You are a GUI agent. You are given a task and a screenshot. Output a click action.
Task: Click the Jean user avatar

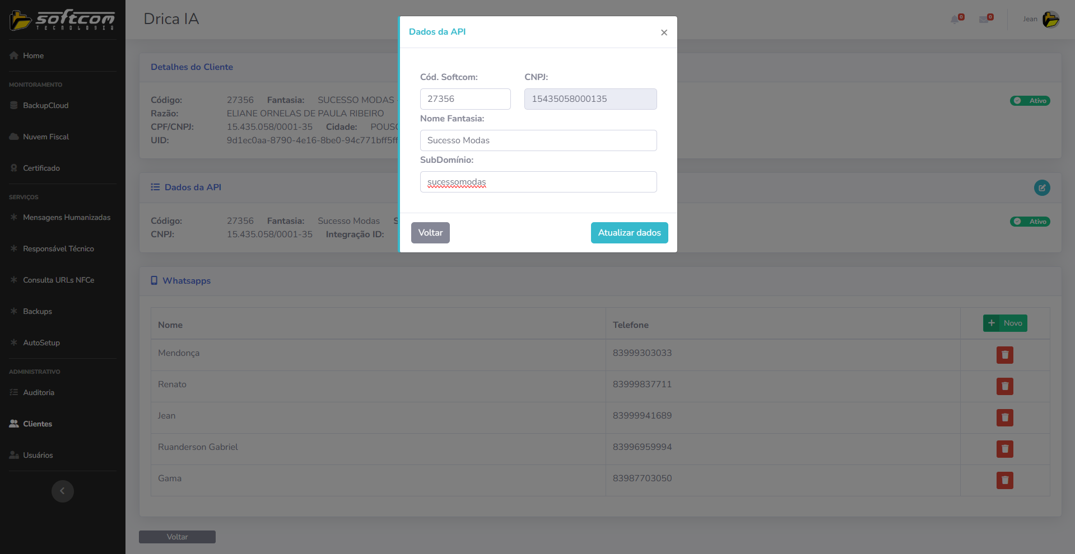(x=1050, y=19)
